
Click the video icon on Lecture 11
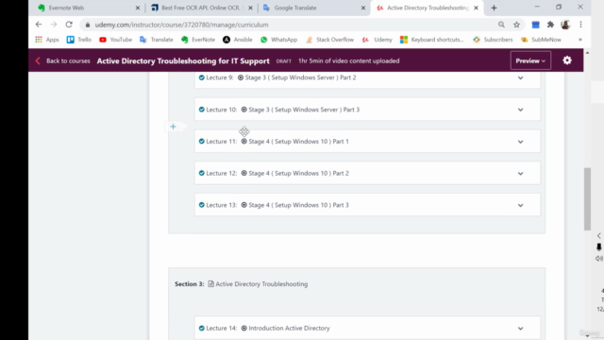[243, 142]
